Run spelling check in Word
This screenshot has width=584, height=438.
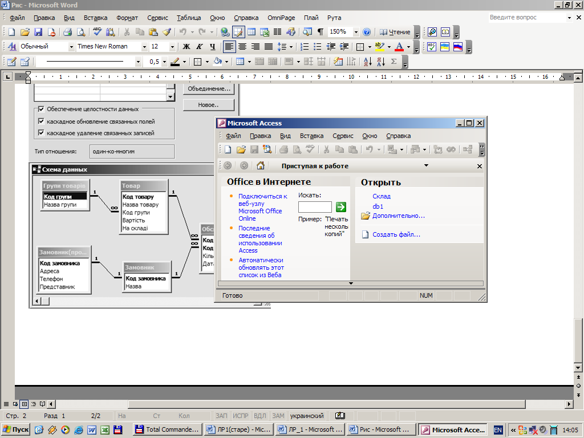97,32
